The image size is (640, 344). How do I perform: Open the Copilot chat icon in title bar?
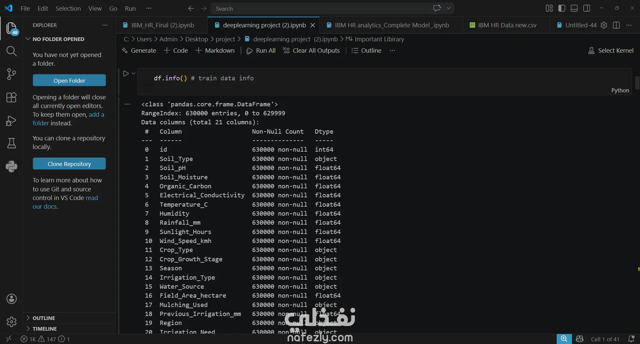(437, 8)
